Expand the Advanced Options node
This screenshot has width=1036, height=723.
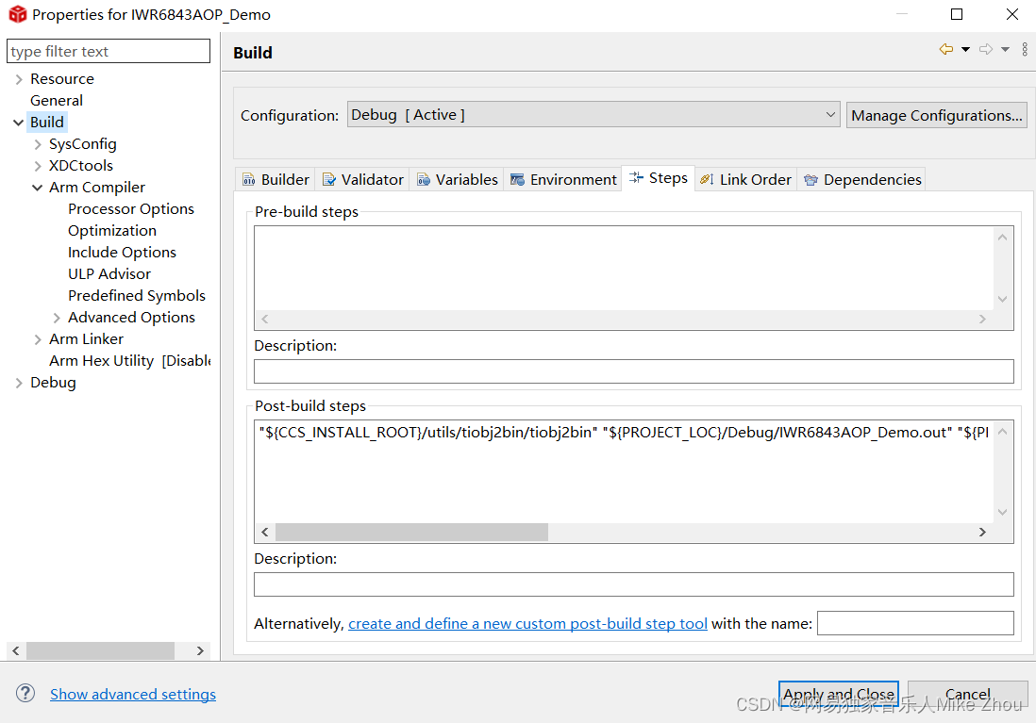[x=57, y=319]
